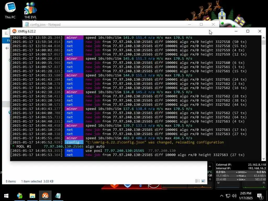Open the Windows Start menu
268x201 pixels.
tap(6, 196)
